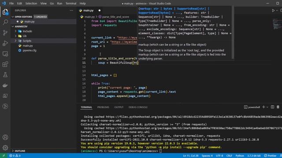Click the Run Python File play icon
The height and width of the screenshot is (158, 282).
point(273,11)
